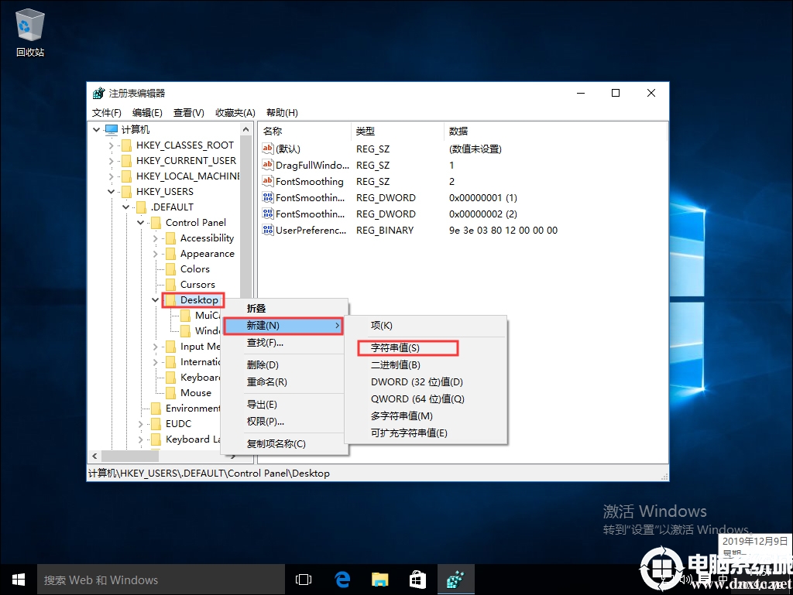Open the 编辑(E) menu

tap(147, 113)
